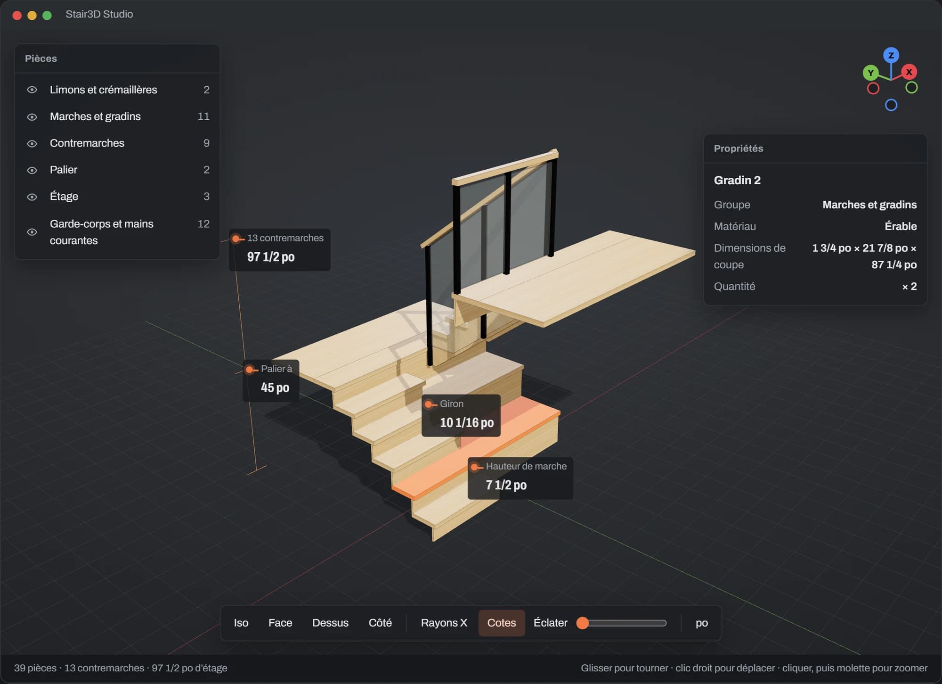
Task: Switch to the Face view
Action: [280, 623]
